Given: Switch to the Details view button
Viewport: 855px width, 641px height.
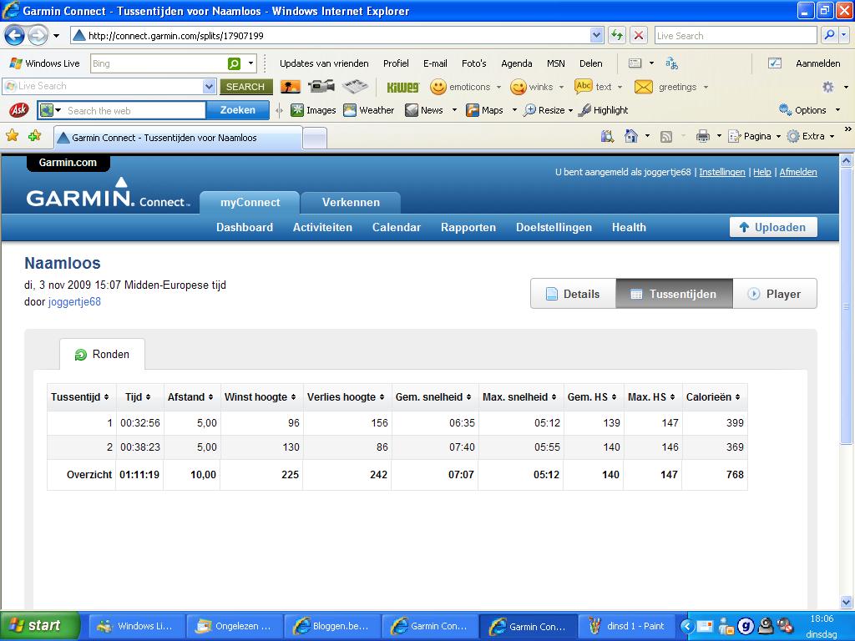Looking at the screenshot, I should (x=573, y=294).
